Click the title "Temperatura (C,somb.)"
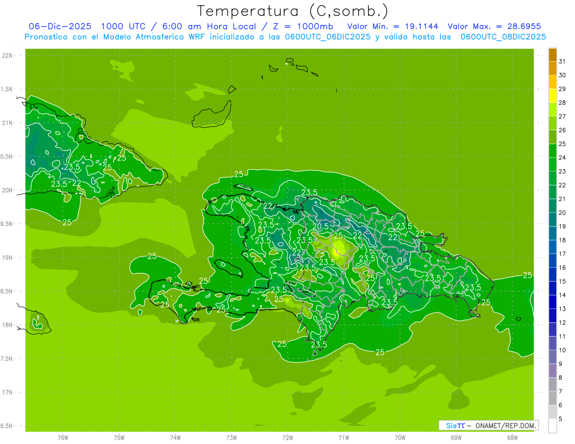This screenshot has height=444, width=575. [293, 11]
